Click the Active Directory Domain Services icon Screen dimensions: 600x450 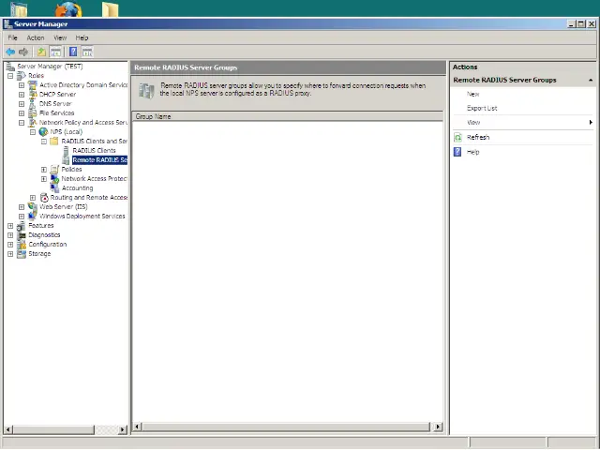pyautogui.click(x=33, y=85)
